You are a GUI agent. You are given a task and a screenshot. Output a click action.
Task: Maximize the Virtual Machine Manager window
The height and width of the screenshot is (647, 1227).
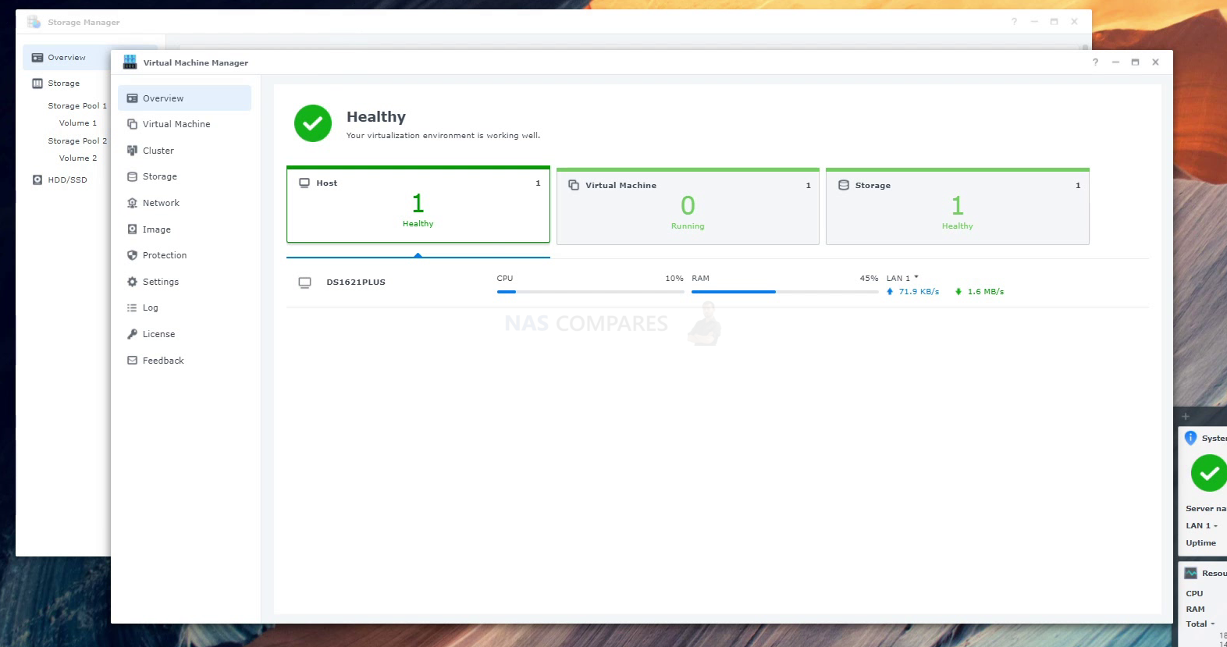pos(1135,62)
